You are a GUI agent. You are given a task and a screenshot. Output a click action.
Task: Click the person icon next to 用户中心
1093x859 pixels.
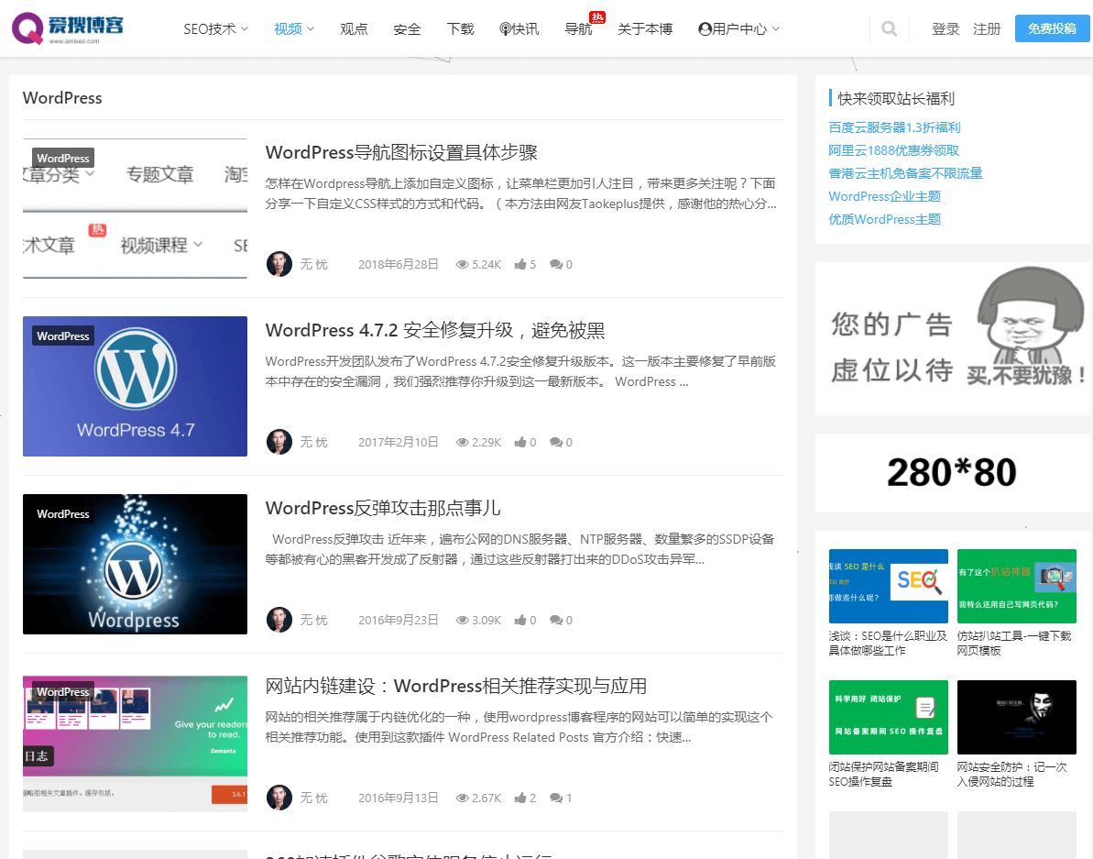pyautogui.click(x=704, y=28)
